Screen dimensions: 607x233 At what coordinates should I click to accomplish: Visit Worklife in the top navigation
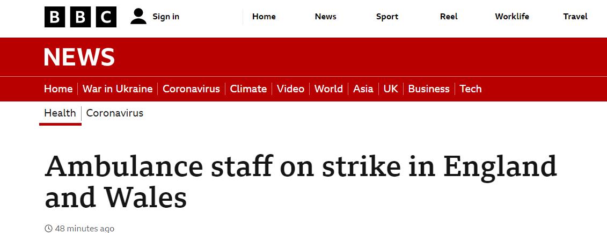point(512,17)
